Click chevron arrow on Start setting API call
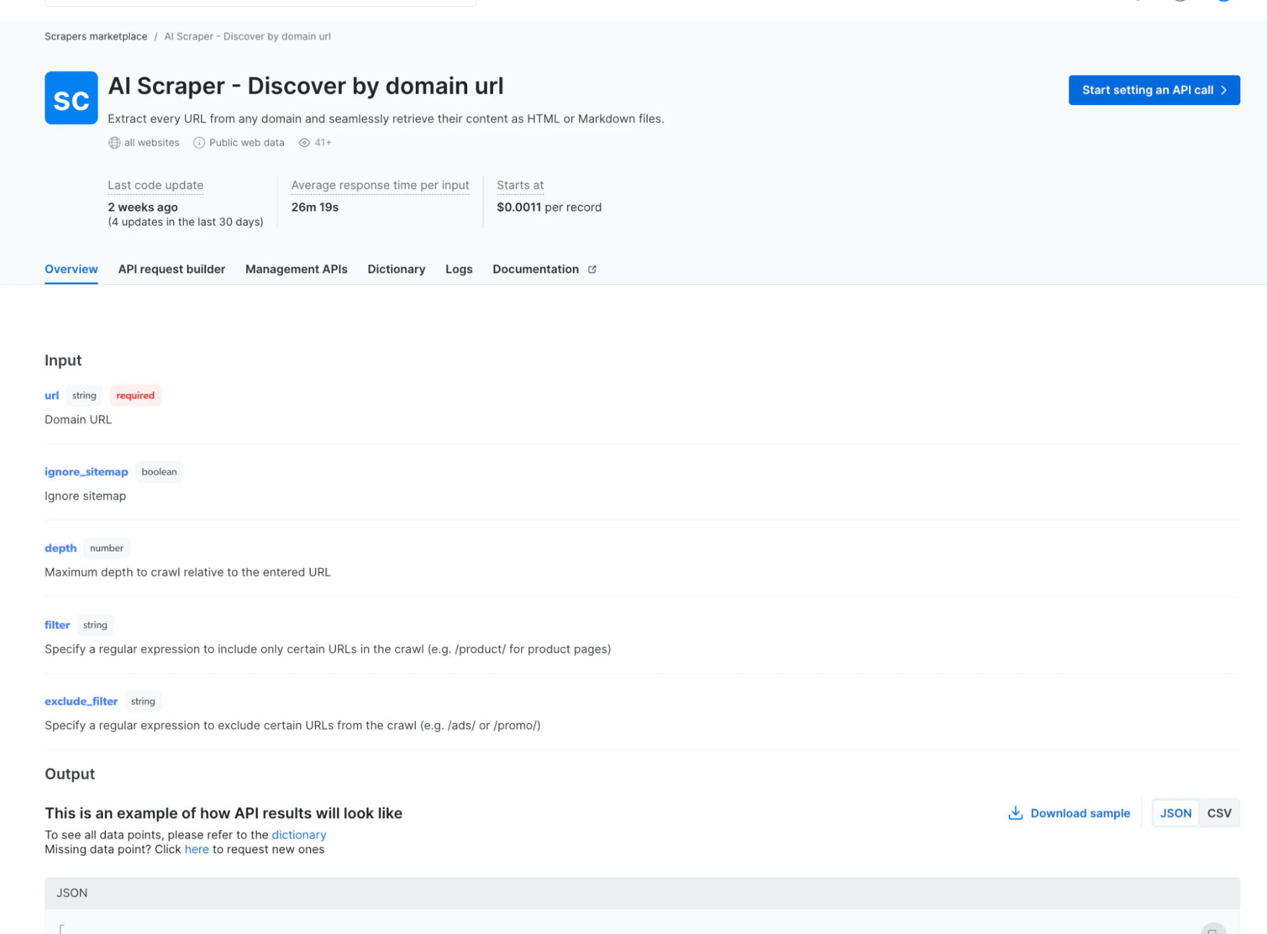This screenshot has height=934, width=1267. click(1224, 90)
